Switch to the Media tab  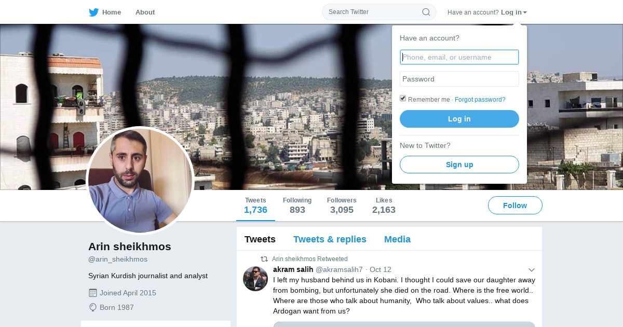[x=397, y=239]
